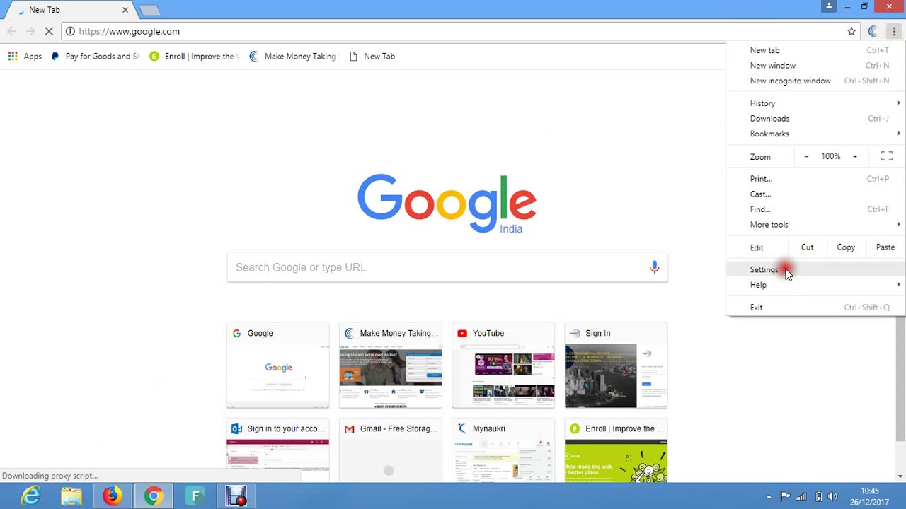Click the three-dot Chrome menu button
Viewport: 906px width, 509px height.
click(894, 31)
